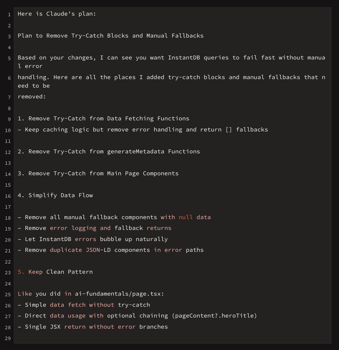Viewport: 339px width, 350px height.
Task: Click the 'ai-fundamentals/page.tsx' file reference
Action: [118, 294]
